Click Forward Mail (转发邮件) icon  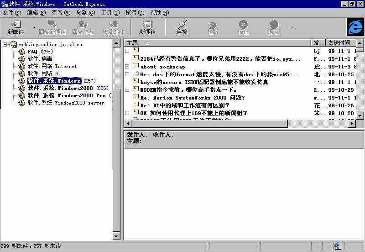coord(114,24)
